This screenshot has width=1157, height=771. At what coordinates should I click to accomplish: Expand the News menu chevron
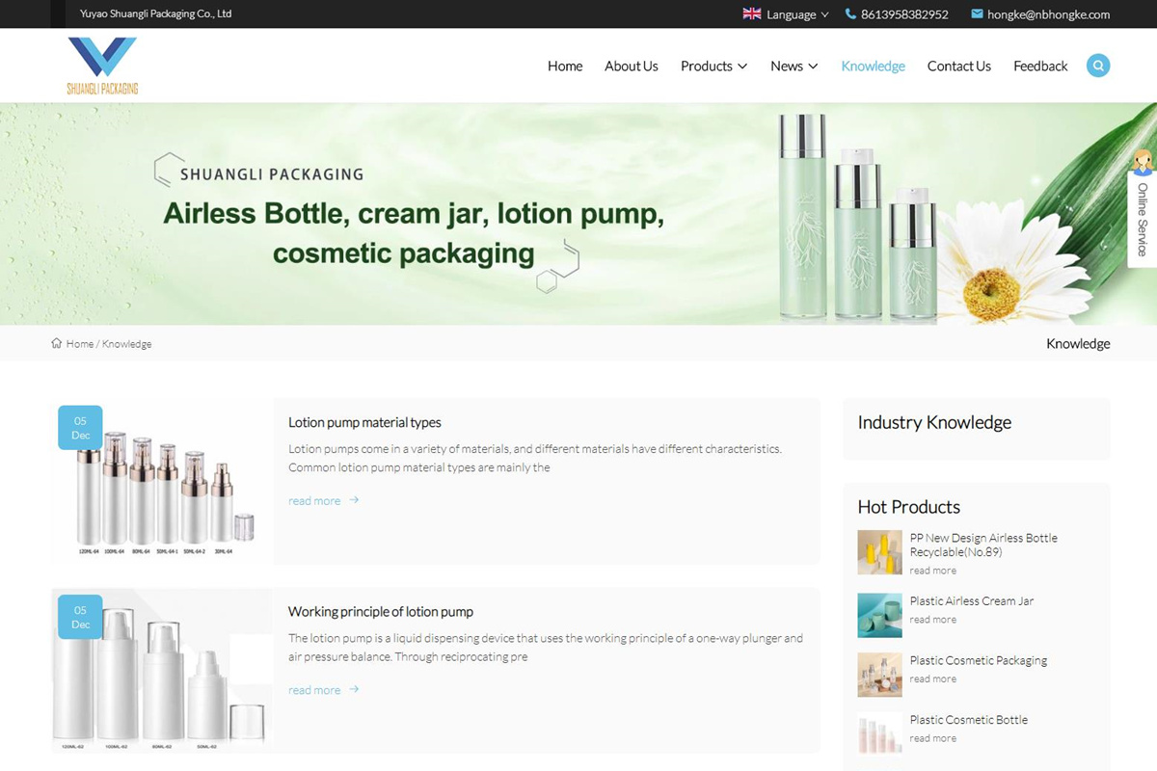tap(813, 66)
